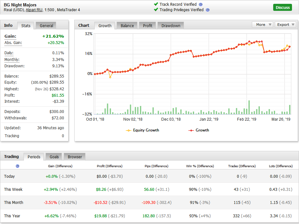This screenshot has height=224, width=299.
Task: Click the 36 Minutes ago updated value
Action: 51,128
